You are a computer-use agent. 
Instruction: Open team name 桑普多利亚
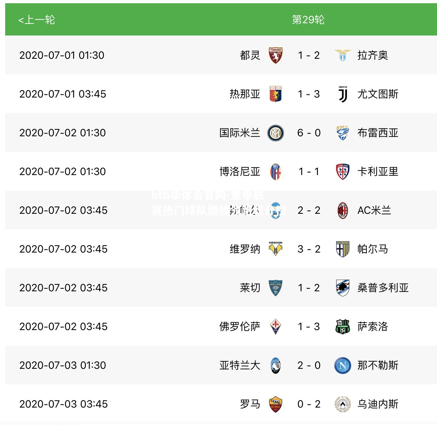pos(383,288)
